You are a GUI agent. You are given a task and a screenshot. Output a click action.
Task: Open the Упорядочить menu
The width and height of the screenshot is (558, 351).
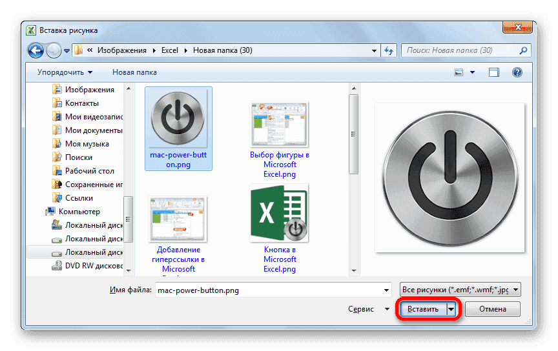pos(65,72)
